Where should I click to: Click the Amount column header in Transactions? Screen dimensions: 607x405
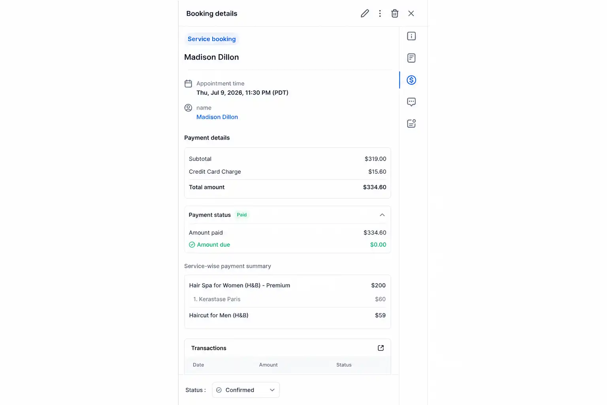(268, 365)
